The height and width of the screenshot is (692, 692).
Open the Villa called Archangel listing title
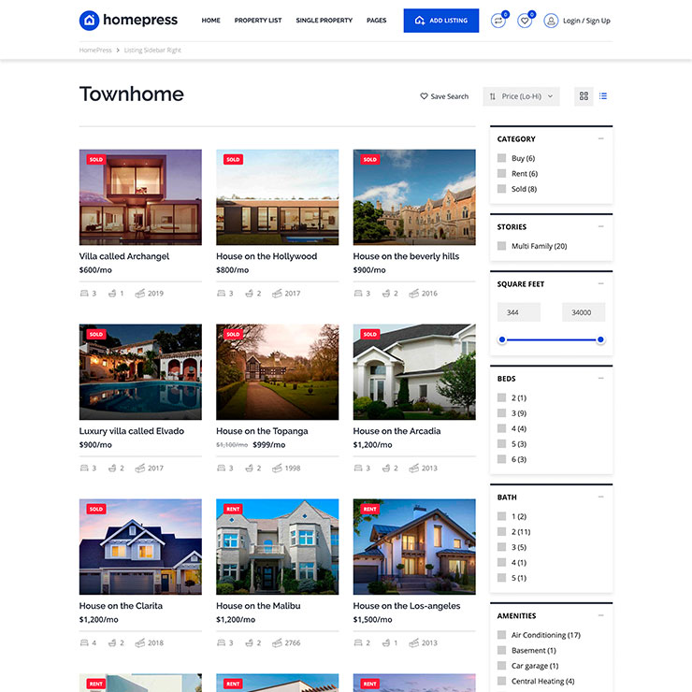[x=124, y=256]
